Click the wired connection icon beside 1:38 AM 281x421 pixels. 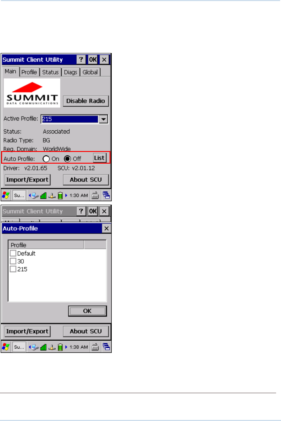point(52,347)
